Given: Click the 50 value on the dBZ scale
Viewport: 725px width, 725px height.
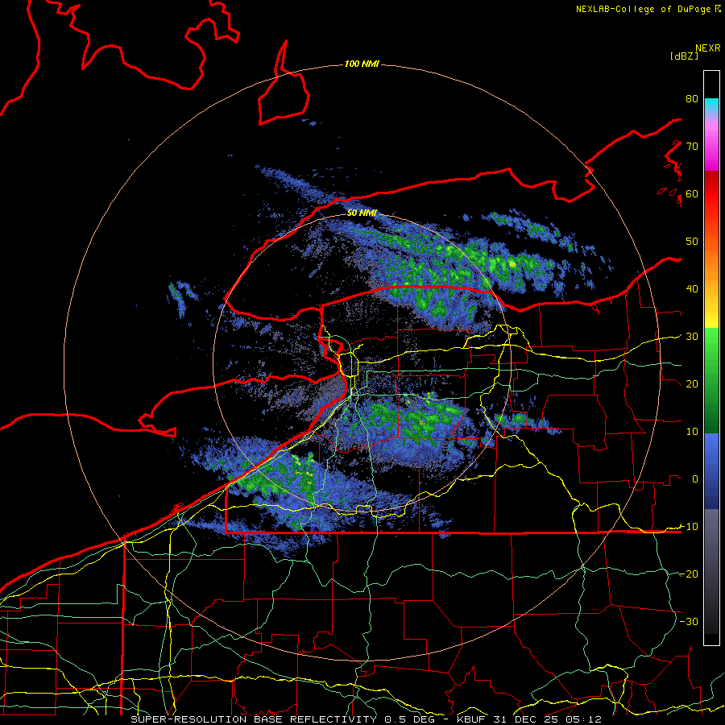Looking at the screenshot, I should coord(692,242).
